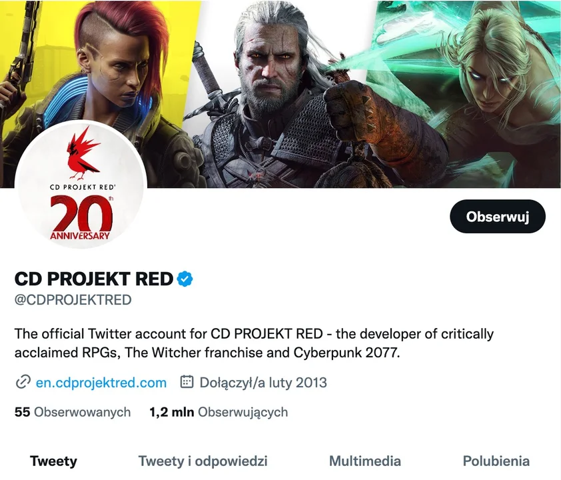
Task: Follow the account with Obserwuj button
Action: pos(498,217)
